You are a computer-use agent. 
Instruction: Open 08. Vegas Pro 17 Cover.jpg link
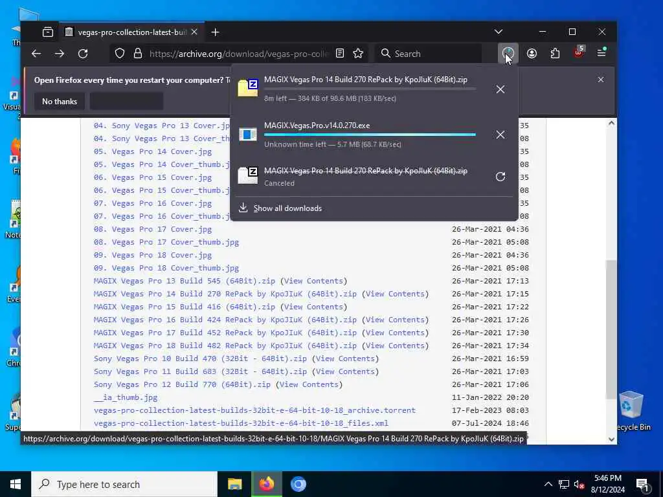click(153, 229)
